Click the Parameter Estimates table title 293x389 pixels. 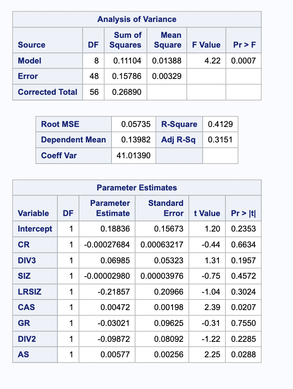click(137, 188)
